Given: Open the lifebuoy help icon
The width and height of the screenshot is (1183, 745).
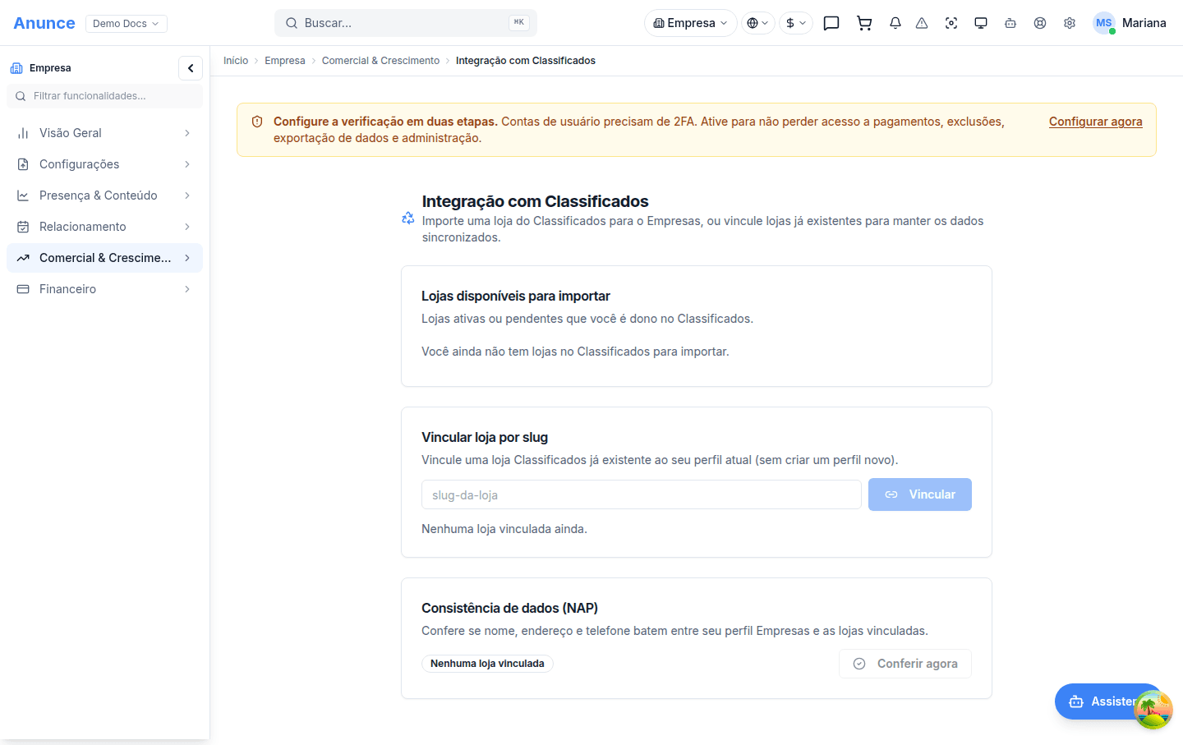Looking at the screenshot, I should click(1040, 23).
